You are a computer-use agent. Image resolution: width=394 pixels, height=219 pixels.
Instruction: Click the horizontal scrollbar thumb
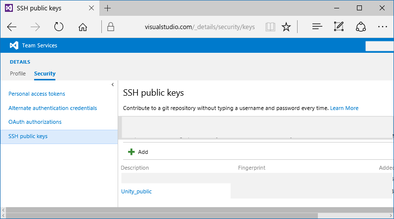162,216
